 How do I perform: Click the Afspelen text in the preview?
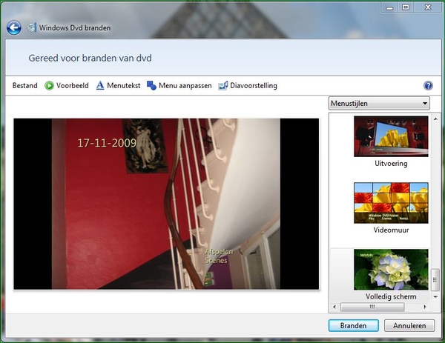pos(219,251)
